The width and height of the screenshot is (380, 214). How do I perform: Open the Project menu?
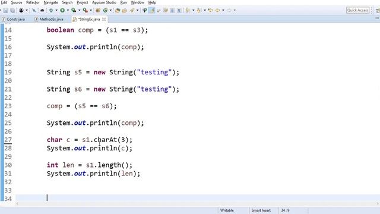[82, 2]
